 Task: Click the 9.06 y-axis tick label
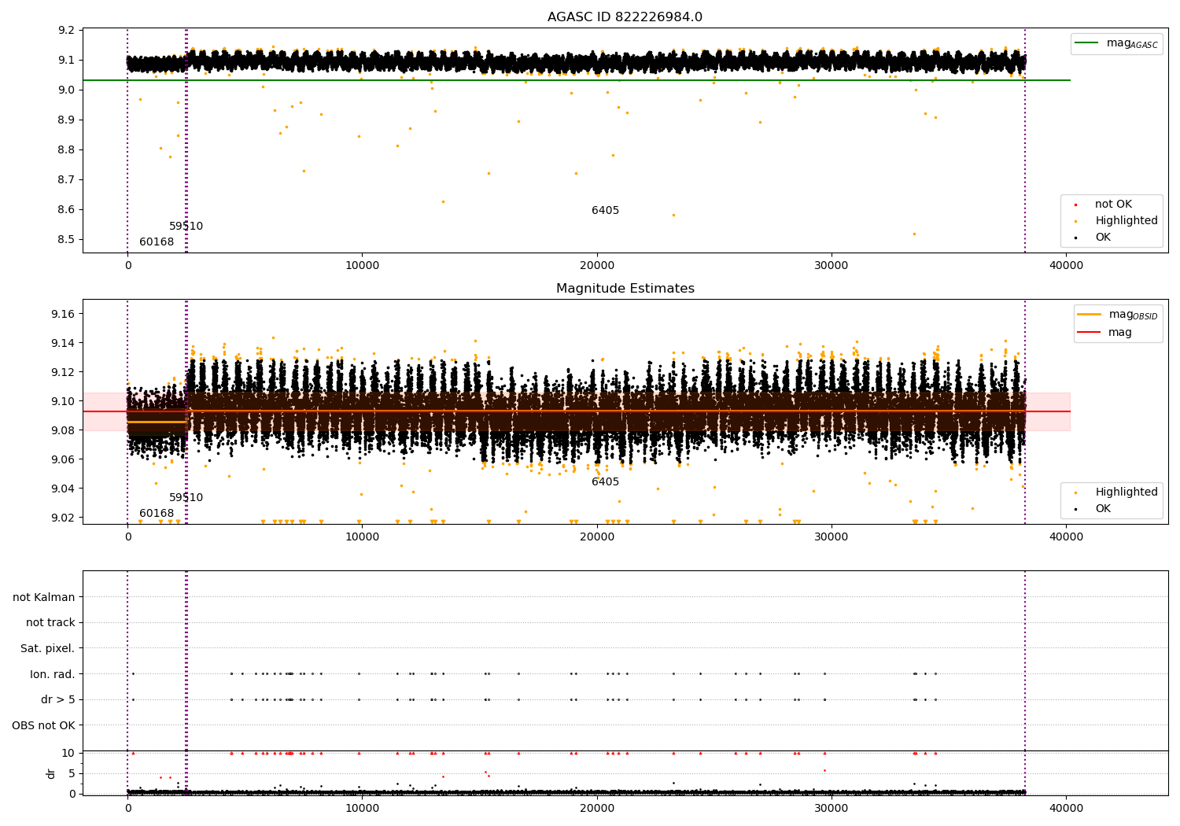[64, 460]
